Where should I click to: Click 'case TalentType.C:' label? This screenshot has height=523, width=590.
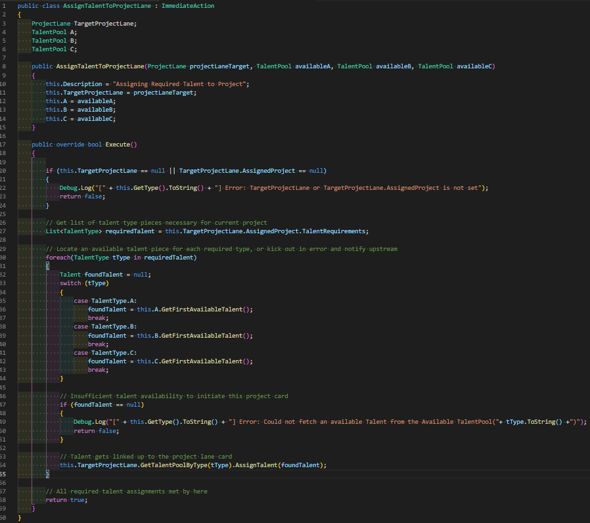click(x=105, y=353)
